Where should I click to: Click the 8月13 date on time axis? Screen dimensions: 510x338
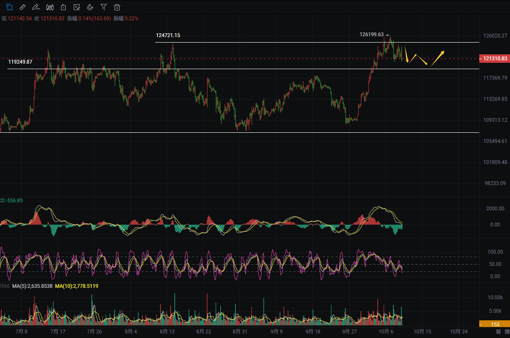(x=167, y=332)
